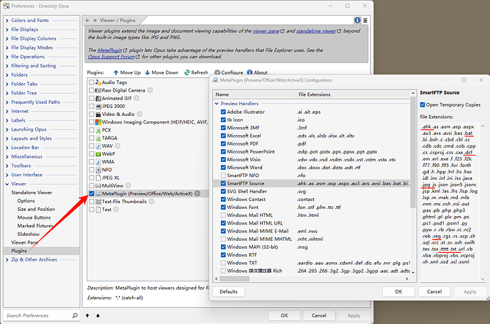Click the gear icon beside MetaPlugin entry

click(x=197, y=193)
